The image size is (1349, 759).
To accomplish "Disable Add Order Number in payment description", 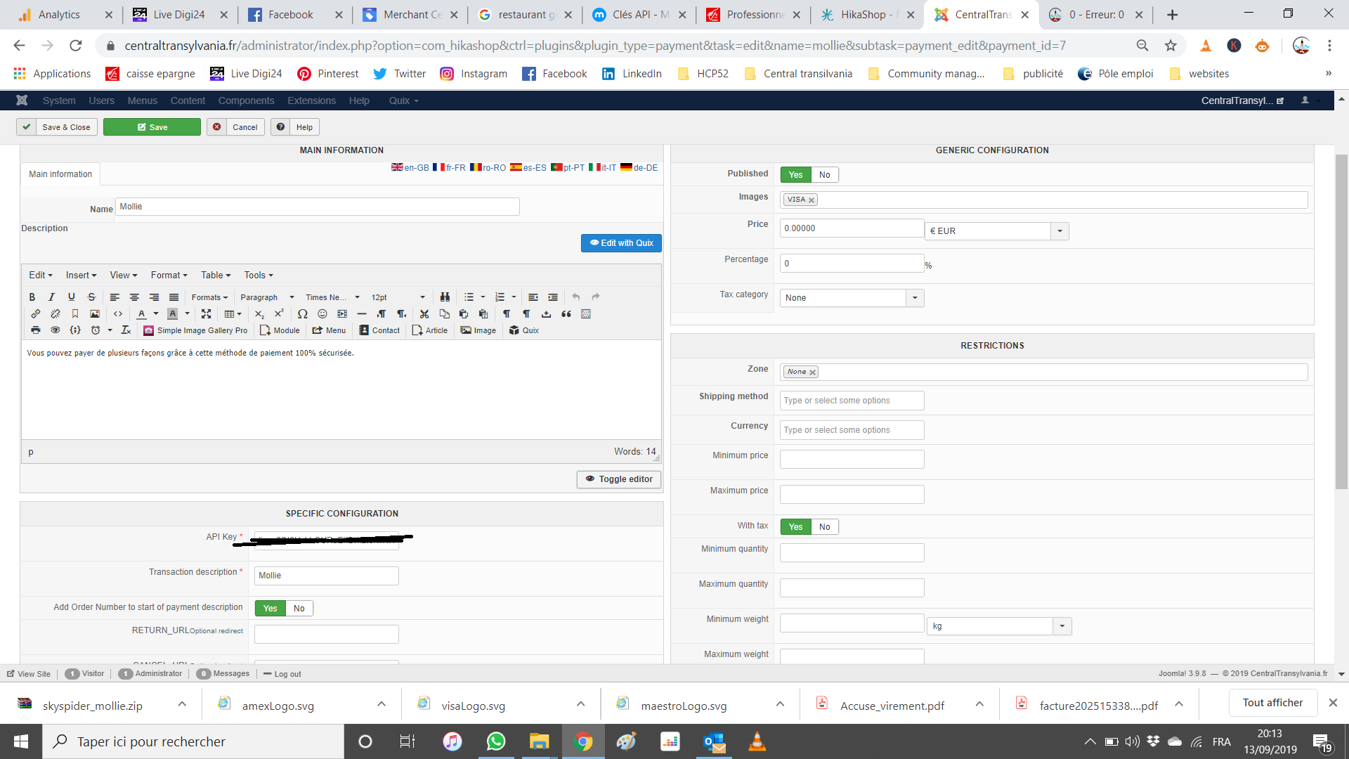I will 299,609.
